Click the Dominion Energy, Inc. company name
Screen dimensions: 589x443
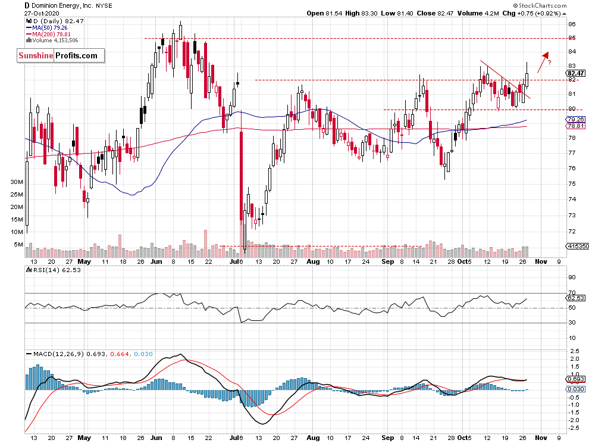(x=62, y=5)
